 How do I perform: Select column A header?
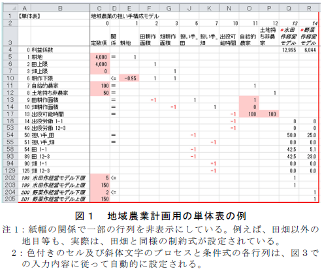click(x=24, y=8)
